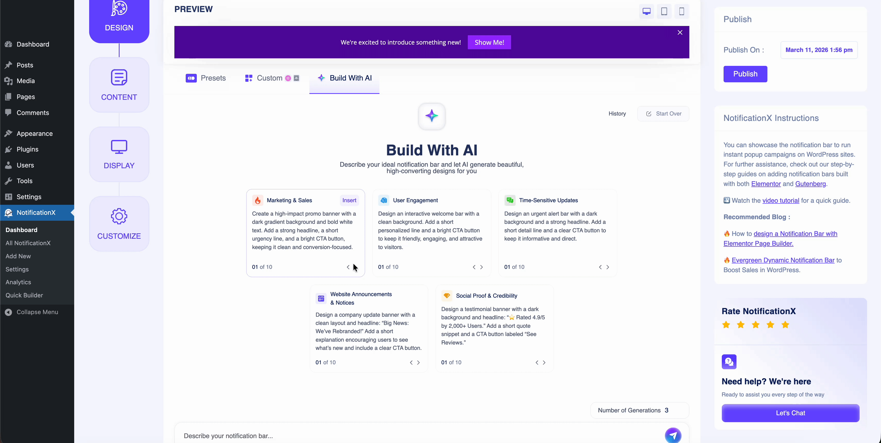Toggle desktop preview mode
The image size is (881, 443).
[x=646, y=11]
